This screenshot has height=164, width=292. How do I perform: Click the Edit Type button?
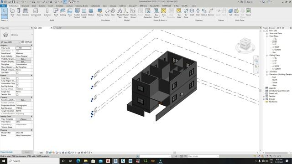pyautogui.click(x=27, y=42)
